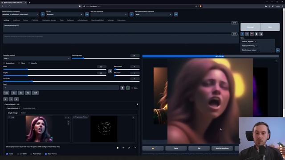Select the ControlNet Unit 1 tab
The height and width of the screenshot is (160, 285).
30,108
